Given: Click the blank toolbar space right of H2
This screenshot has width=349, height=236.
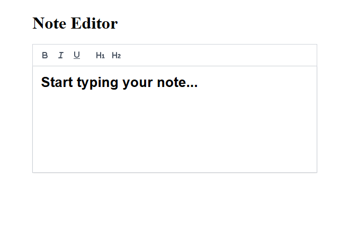Looking at the screenshot, I should click(x=218, y=55).
